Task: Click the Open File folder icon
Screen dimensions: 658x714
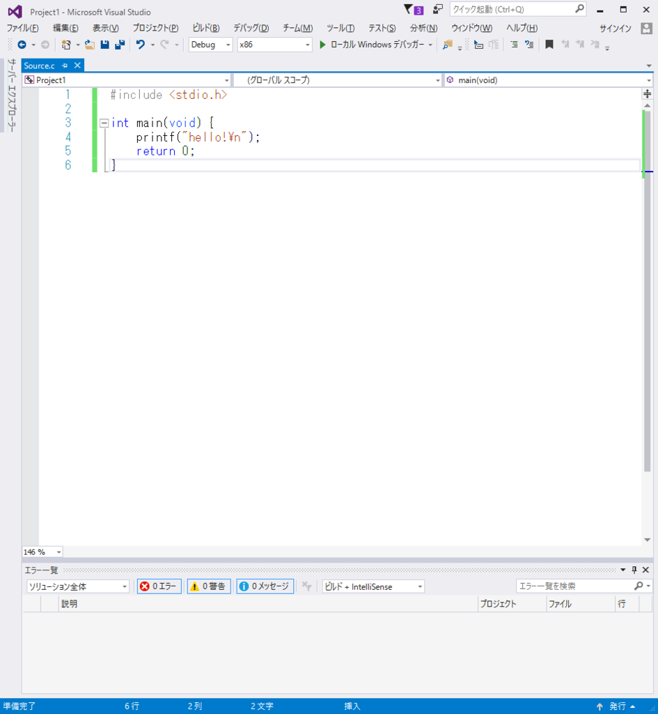Action: pyautogui.click(x=90, y=45)
